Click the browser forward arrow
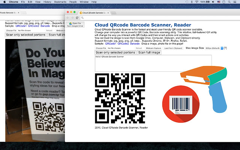The width and height of the screenshot is (240, 150). click(72, 18)
